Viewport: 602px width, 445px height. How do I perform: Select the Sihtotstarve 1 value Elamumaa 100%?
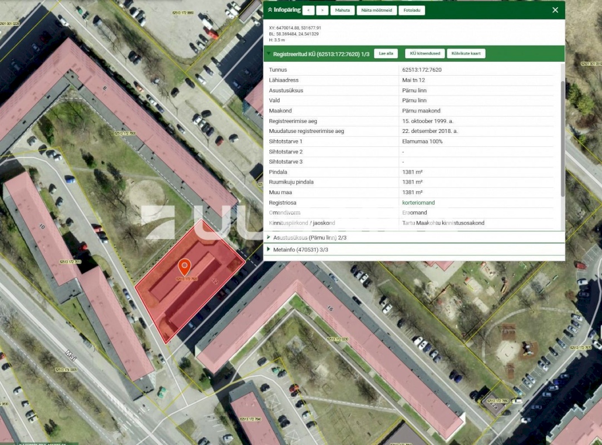422,141
